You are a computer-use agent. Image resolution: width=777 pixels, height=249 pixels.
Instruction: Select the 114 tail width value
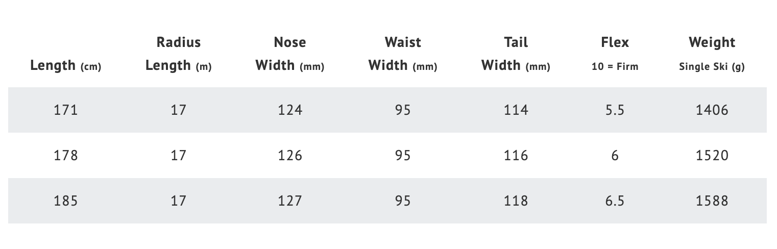[x=516, y=110]
